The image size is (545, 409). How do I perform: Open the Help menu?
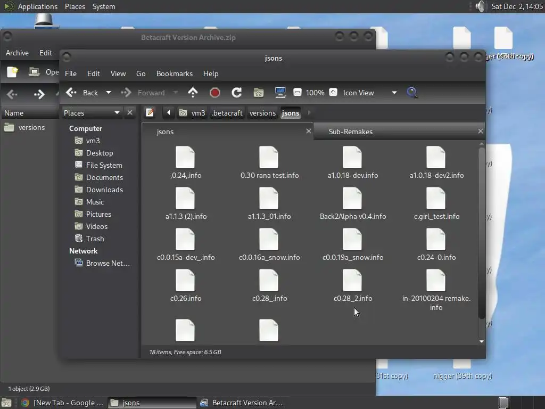[x=211, y=73]
